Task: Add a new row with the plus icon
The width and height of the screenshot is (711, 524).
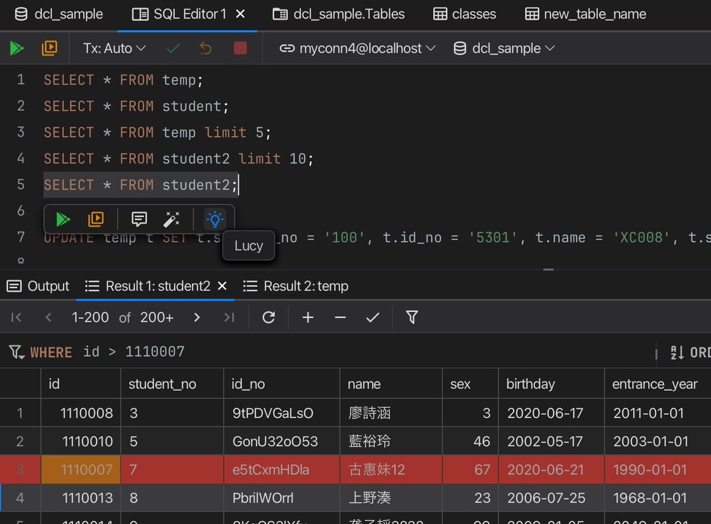Action: click(308, 318)
